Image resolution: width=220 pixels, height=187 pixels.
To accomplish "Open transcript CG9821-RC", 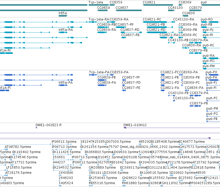I will click(152, 19).
